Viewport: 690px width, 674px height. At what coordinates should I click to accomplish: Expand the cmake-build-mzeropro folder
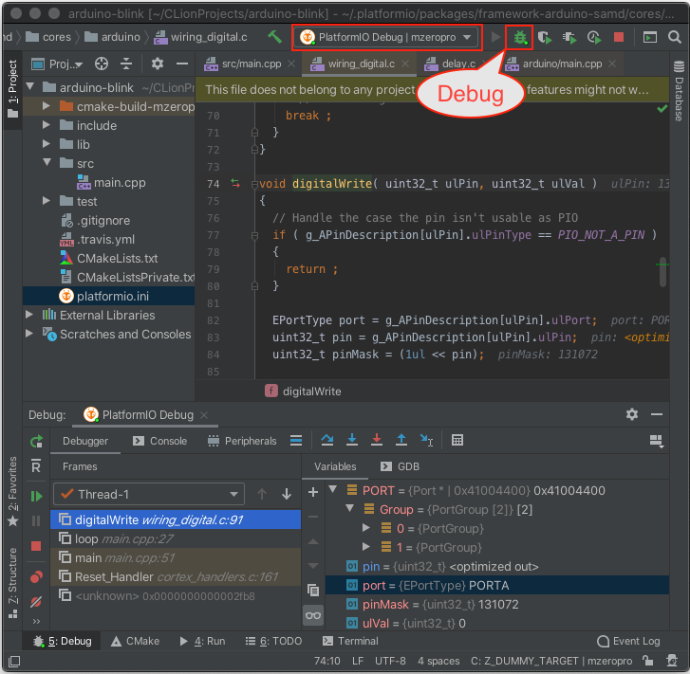[x=46, y=105]
